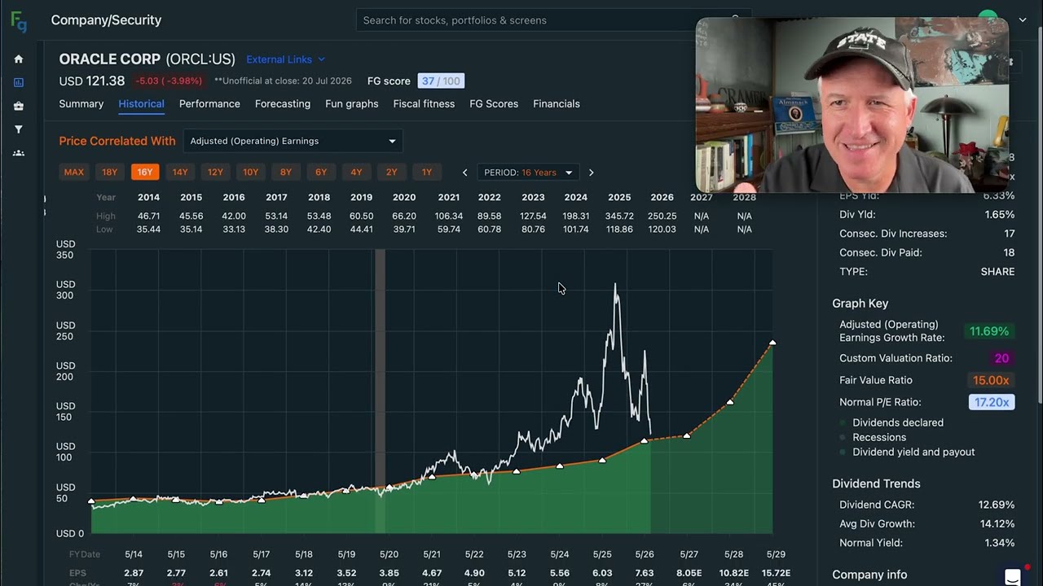Image resolution: width=1043 pixels, height=586 pixels.
Task: Select the 6Y time range button
Action: click(321, 172)
